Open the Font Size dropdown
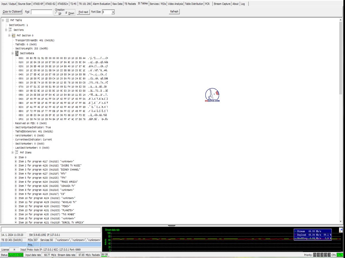This screenshot has height=258, width=345. [113, 12]
